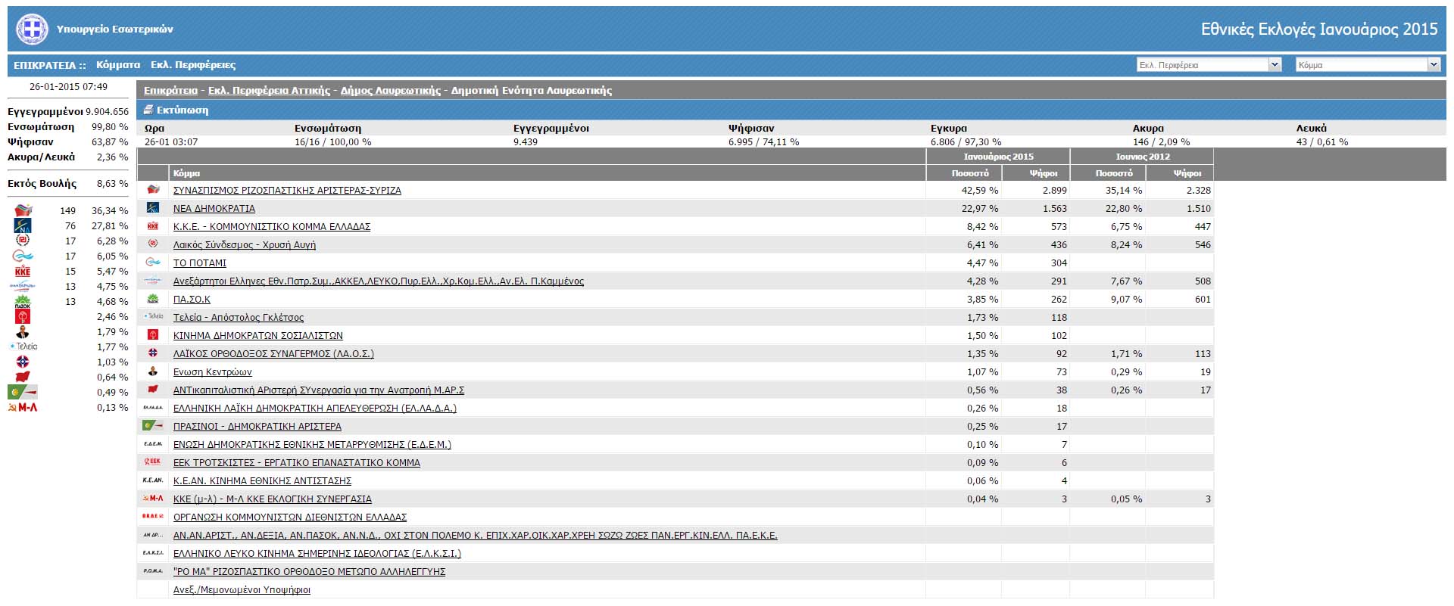Open the "ΡΟ ΜΑ" ΡΙΖΟΣΠΑΣΤΙΚΟ ΟΡΘΟΔΟΞΟ ΜΕΤΩΠΟ link
The image size is (1454, 606).
309,572
